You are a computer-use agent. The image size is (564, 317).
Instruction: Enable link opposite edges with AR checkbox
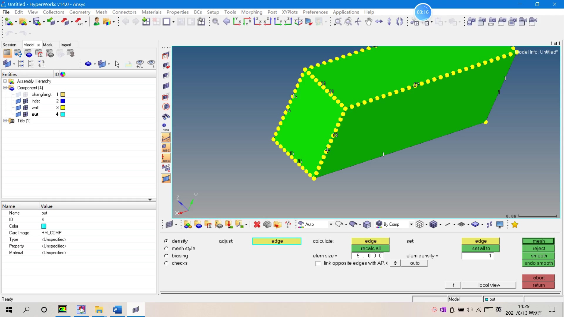tap(318, 263)
